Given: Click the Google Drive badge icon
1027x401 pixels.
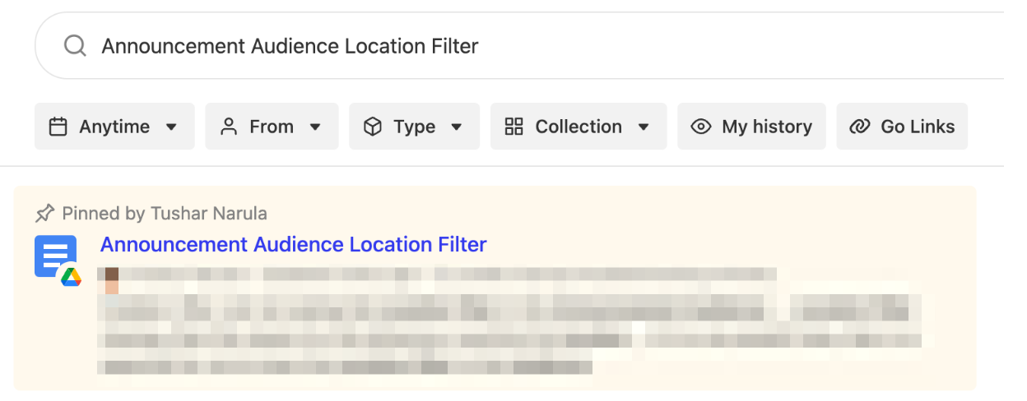Looking at the screenshot, I should (x=71, y=277).
